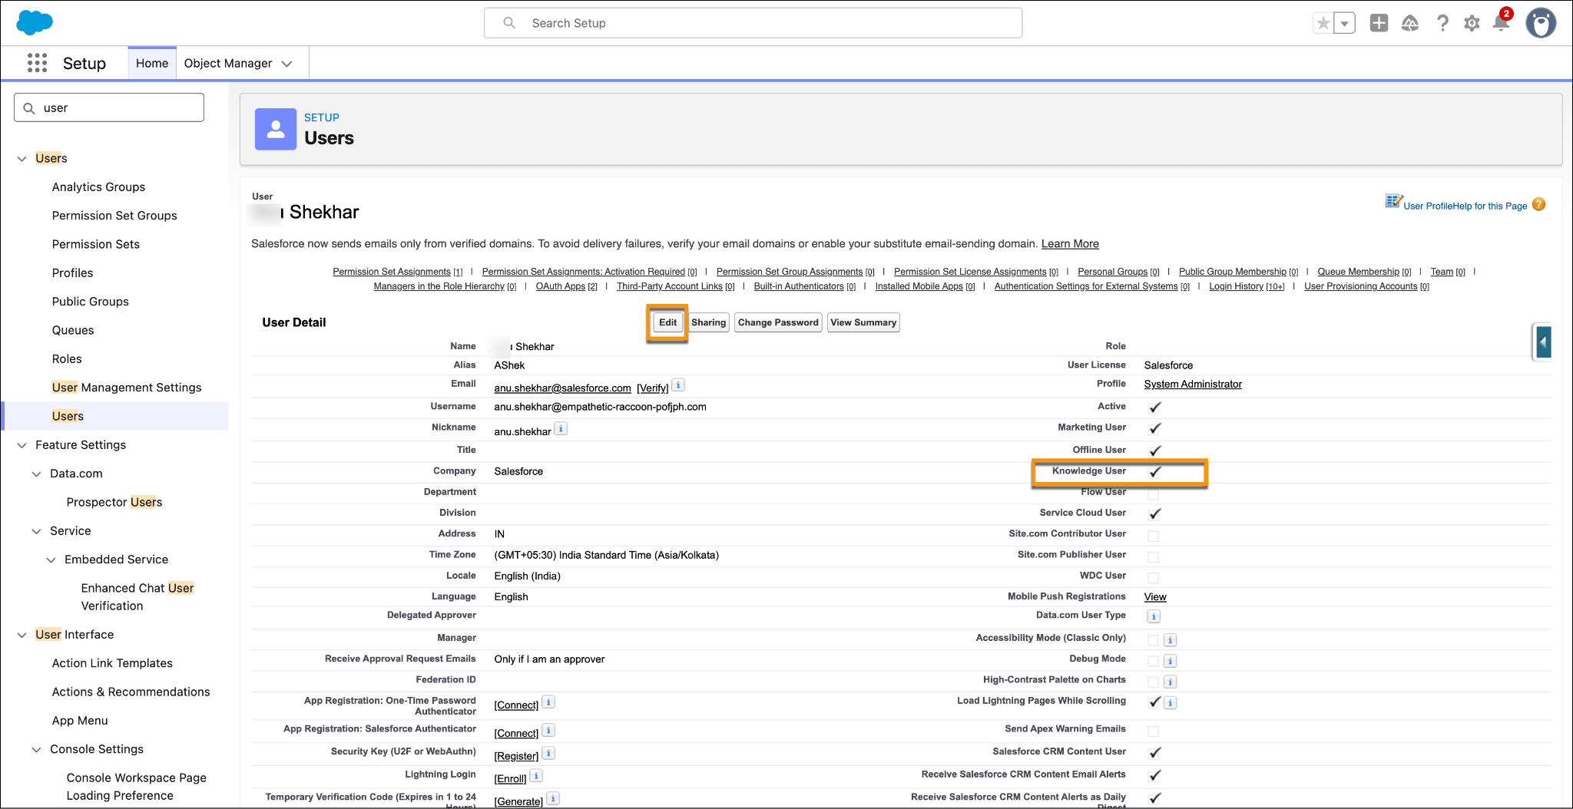
Task: Click the Marketing User checkbox
Action: tap(1154, 428)
